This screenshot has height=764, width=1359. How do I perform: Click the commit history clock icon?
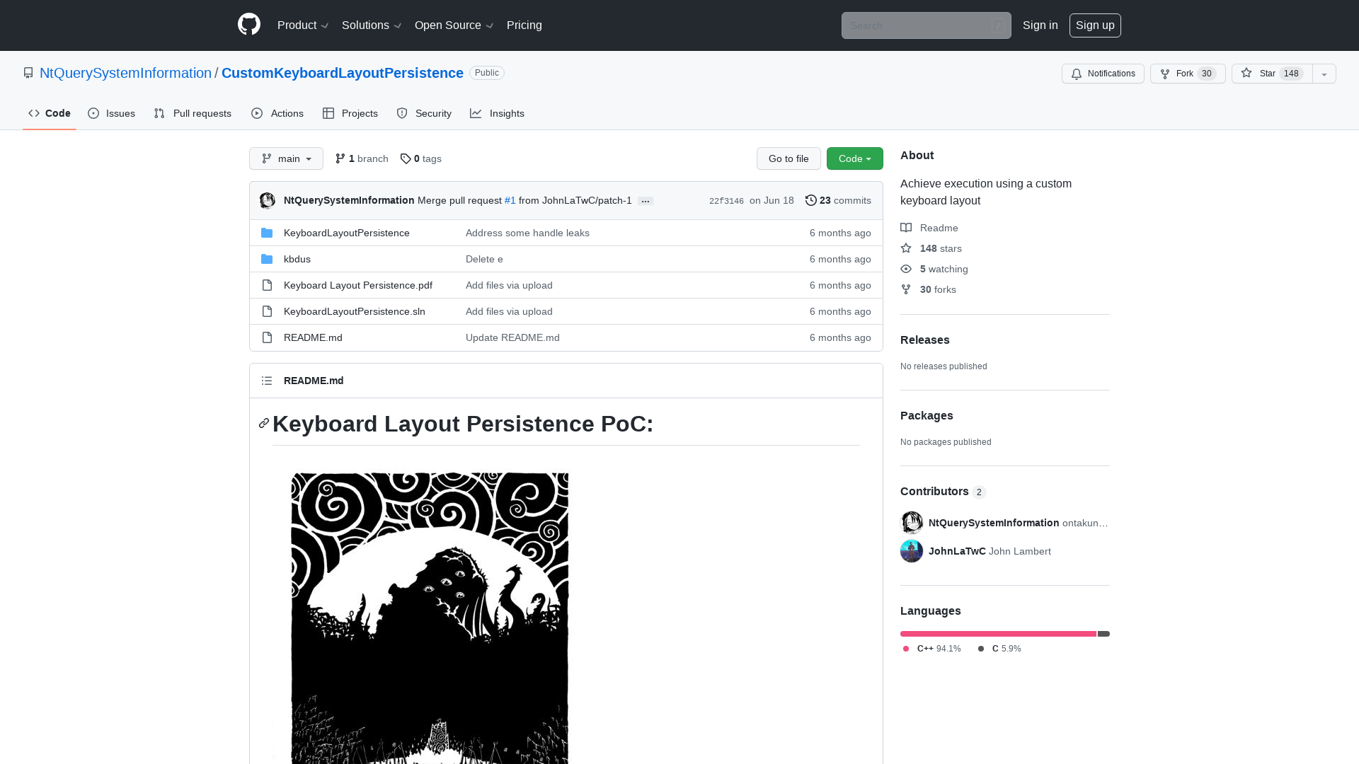pyautogui.click(x=811, y=200)
